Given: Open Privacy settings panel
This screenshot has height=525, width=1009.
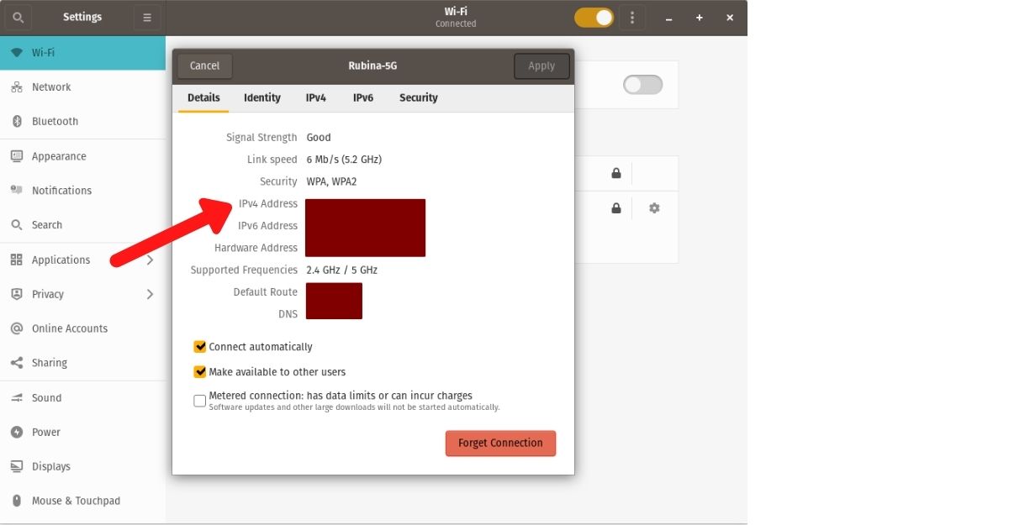Looking at the screenshot, I should [82, 294].
